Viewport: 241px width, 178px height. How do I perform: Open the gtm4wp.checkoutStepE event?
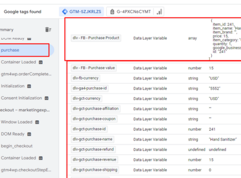click(26, 170)
